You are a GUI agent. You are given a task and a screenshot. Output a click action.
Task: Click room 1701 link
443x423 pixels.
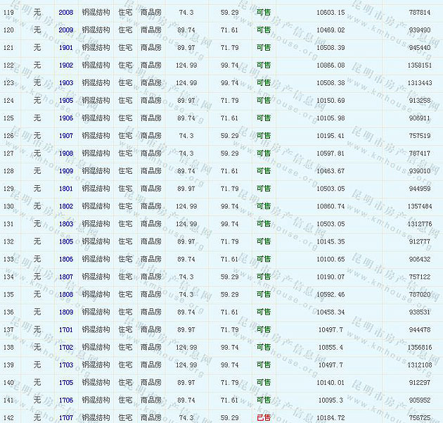(x=65, y=329)
